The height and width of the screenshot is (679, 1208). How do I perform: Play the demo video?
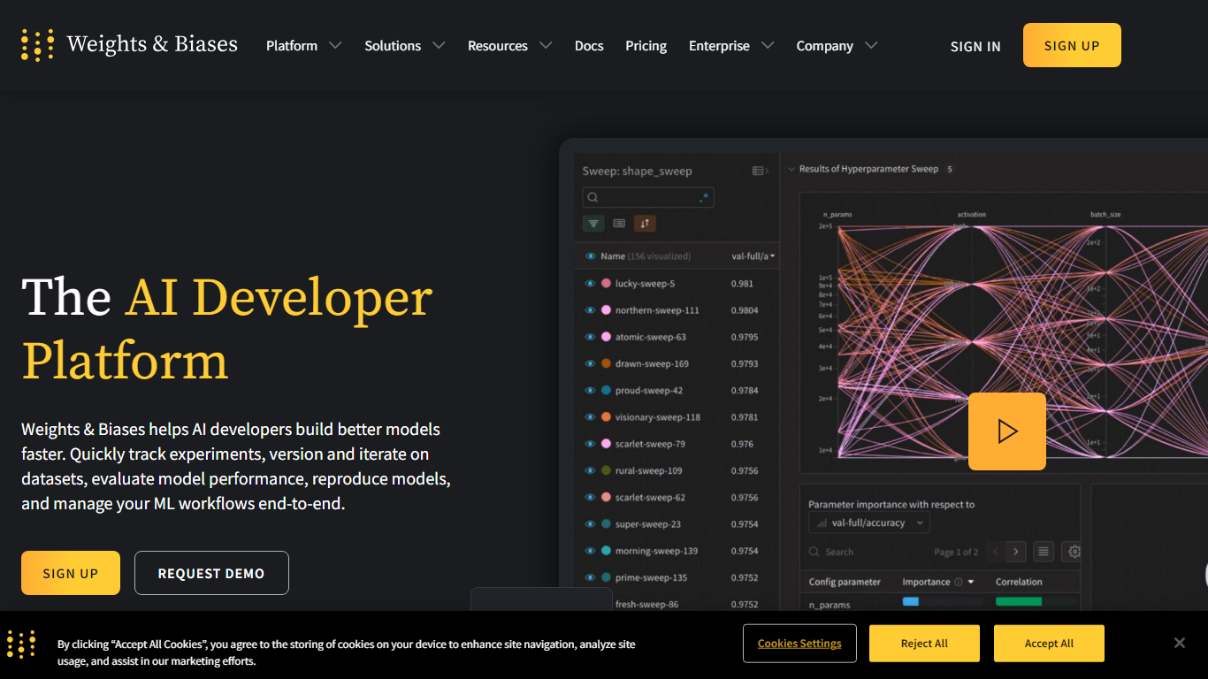coord(1006,431)
